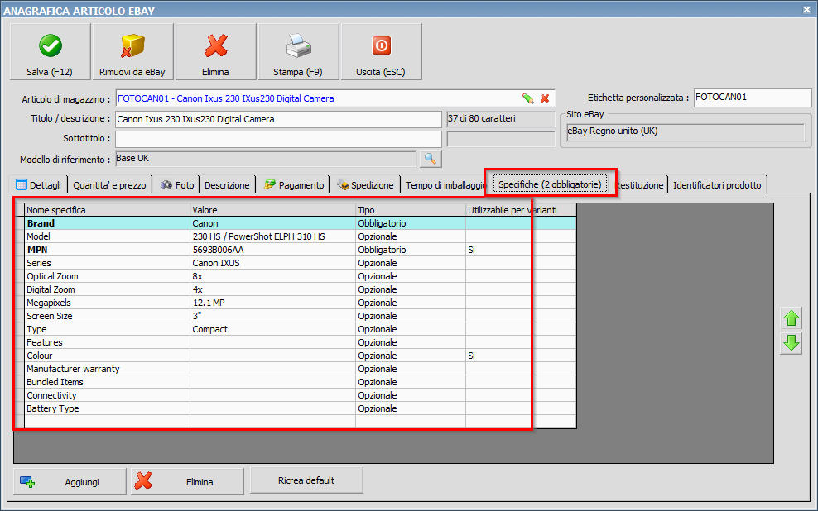Switch to Quantita' e prezzo tab

(x=109, y=185)
